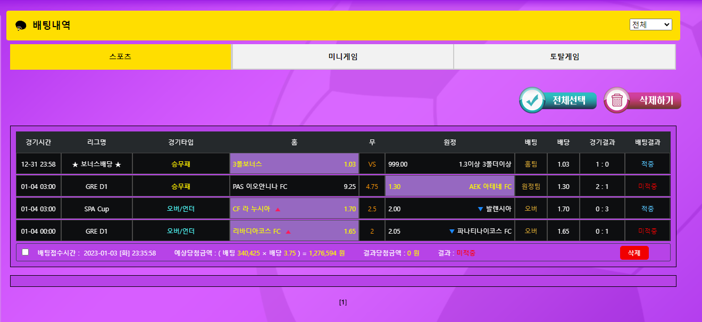Click the 경기시간 column header
This screenshot has width=702, height=322.
[x=38, y=142]
